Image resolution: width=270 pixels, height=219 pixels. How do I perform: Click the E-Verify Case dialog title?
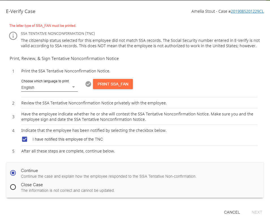[x=21, y=12]
